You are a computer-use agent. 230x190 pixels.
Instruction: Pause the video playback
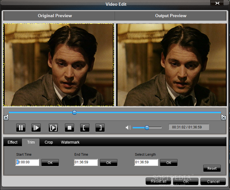pyautogui.click(x=21, y=128)
